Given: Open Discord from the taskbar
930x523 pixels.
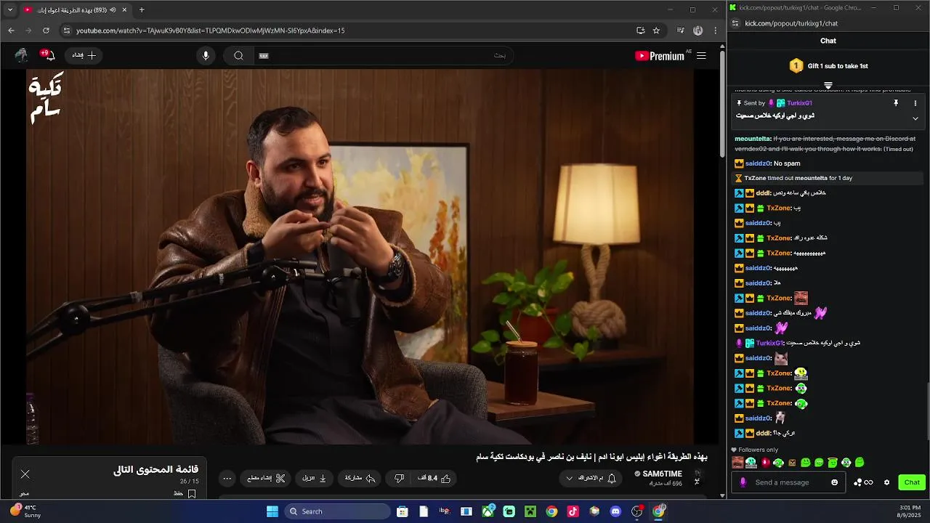Looking at the screenshot, I should 615,511.
